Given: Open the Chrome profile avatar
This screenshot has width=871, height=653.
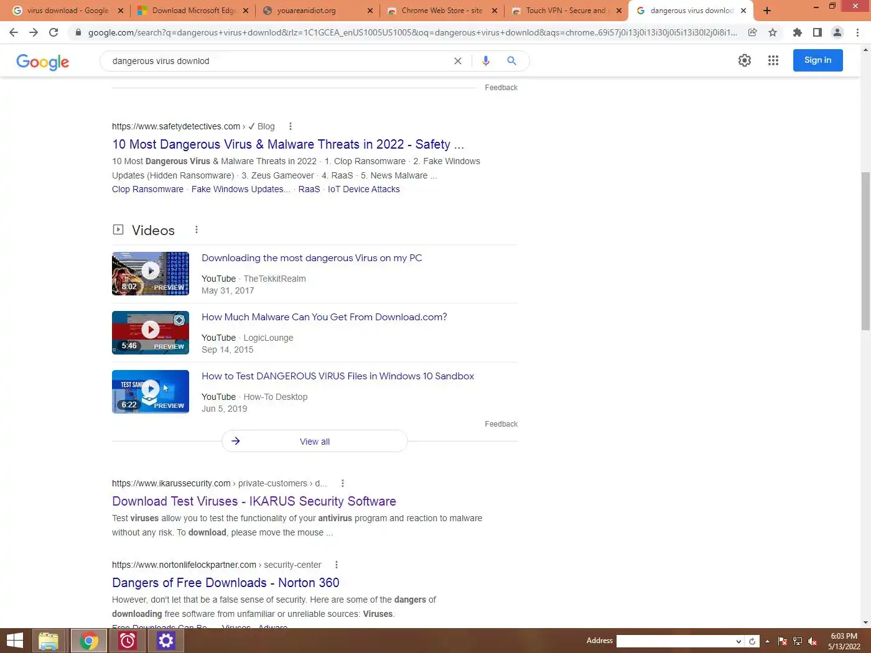Looking at the screenshot, I should pos(837,32).
